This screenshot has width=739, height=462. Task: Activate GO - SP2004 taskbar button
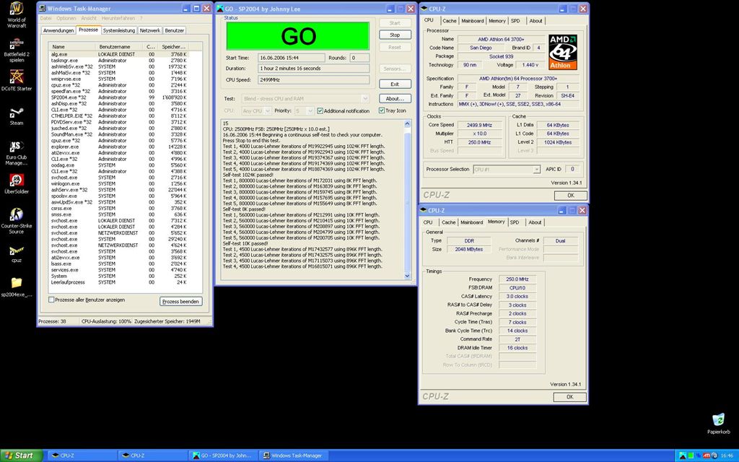coord(222,456)
